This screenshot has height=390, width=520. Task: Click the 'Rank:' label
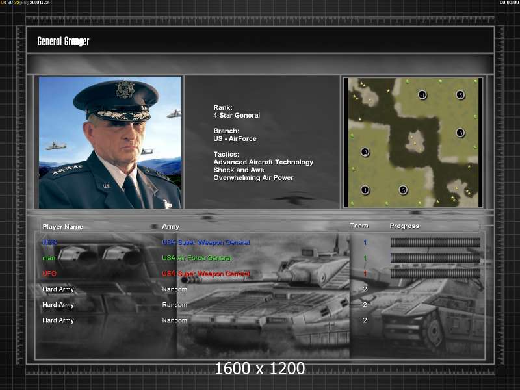point(223,107)
